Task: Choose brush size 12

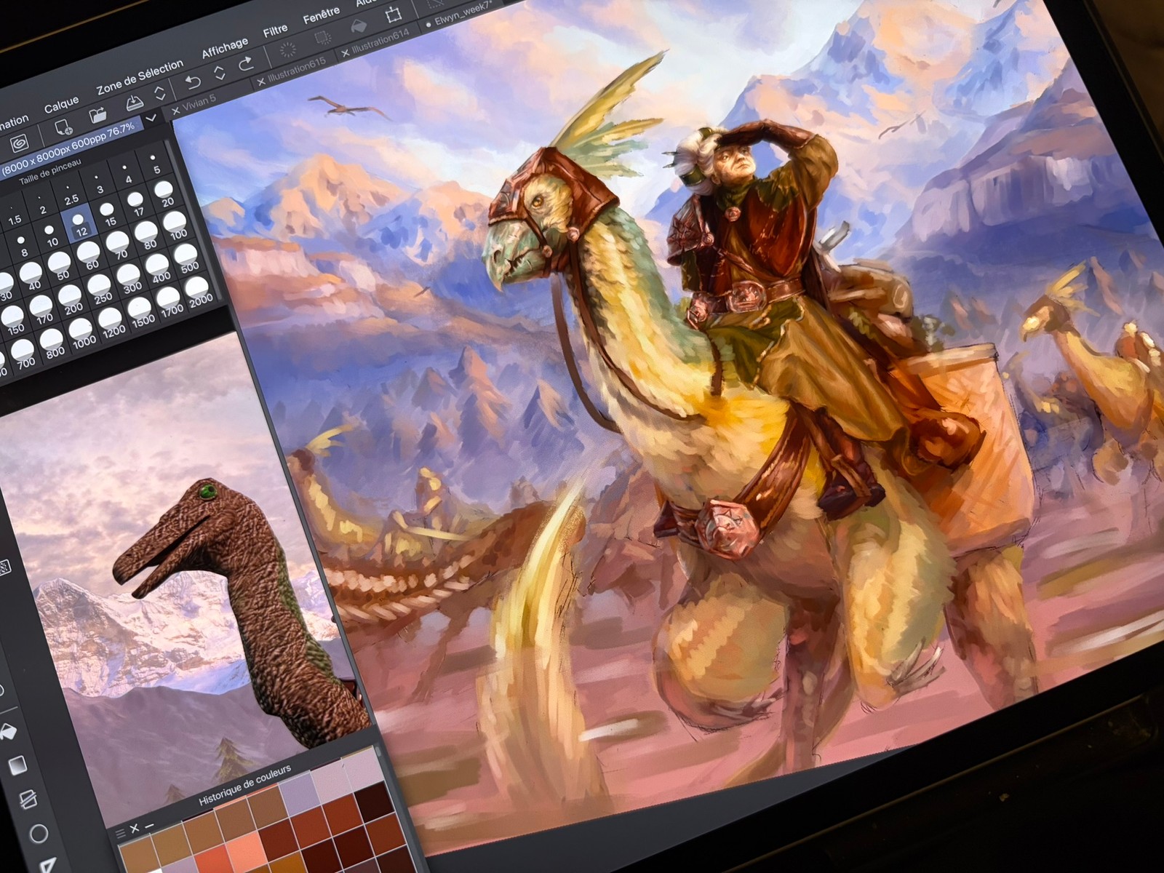Action: 79,224
